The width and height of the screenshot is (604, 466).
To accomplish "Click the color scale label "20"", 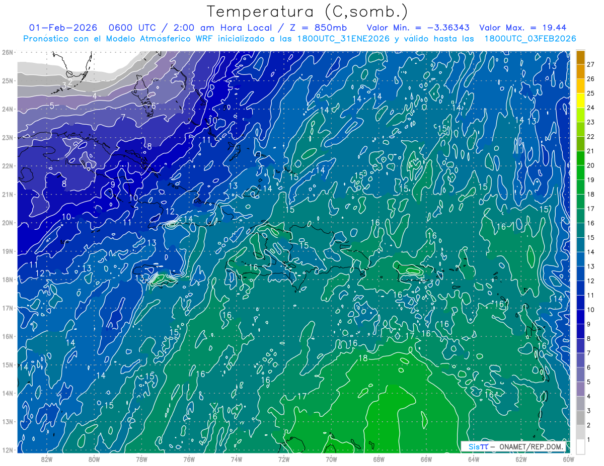I will [x=590, y=165].
